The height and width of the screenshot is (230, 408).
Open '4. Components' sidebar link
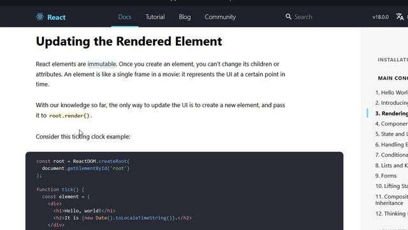coord(391,123)
